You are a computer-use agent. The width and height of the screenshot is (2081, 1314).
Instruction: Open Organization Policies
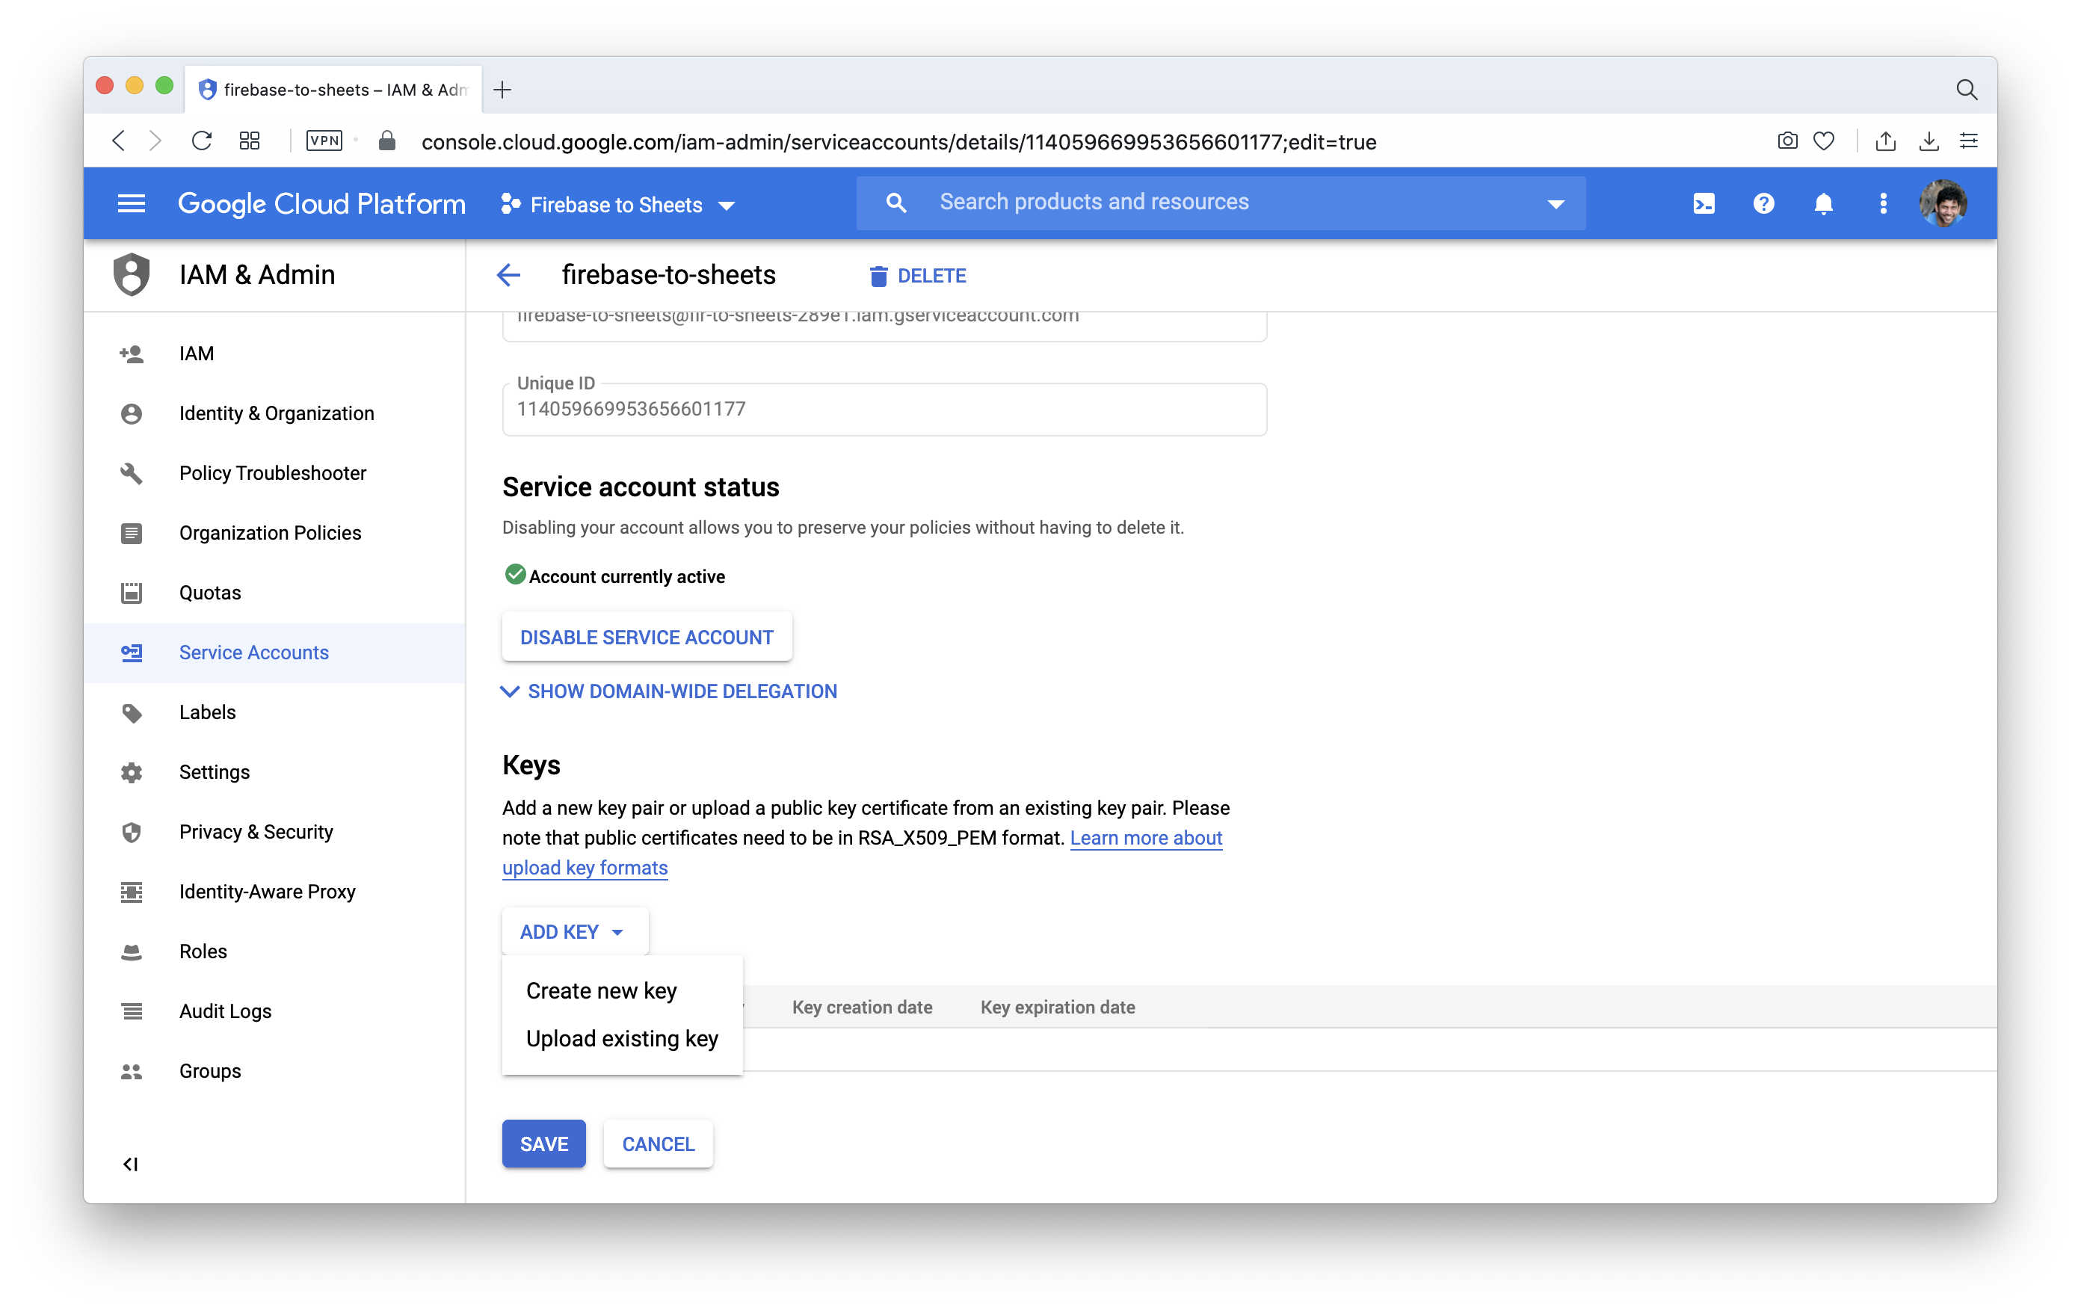(x=270, y=533)
